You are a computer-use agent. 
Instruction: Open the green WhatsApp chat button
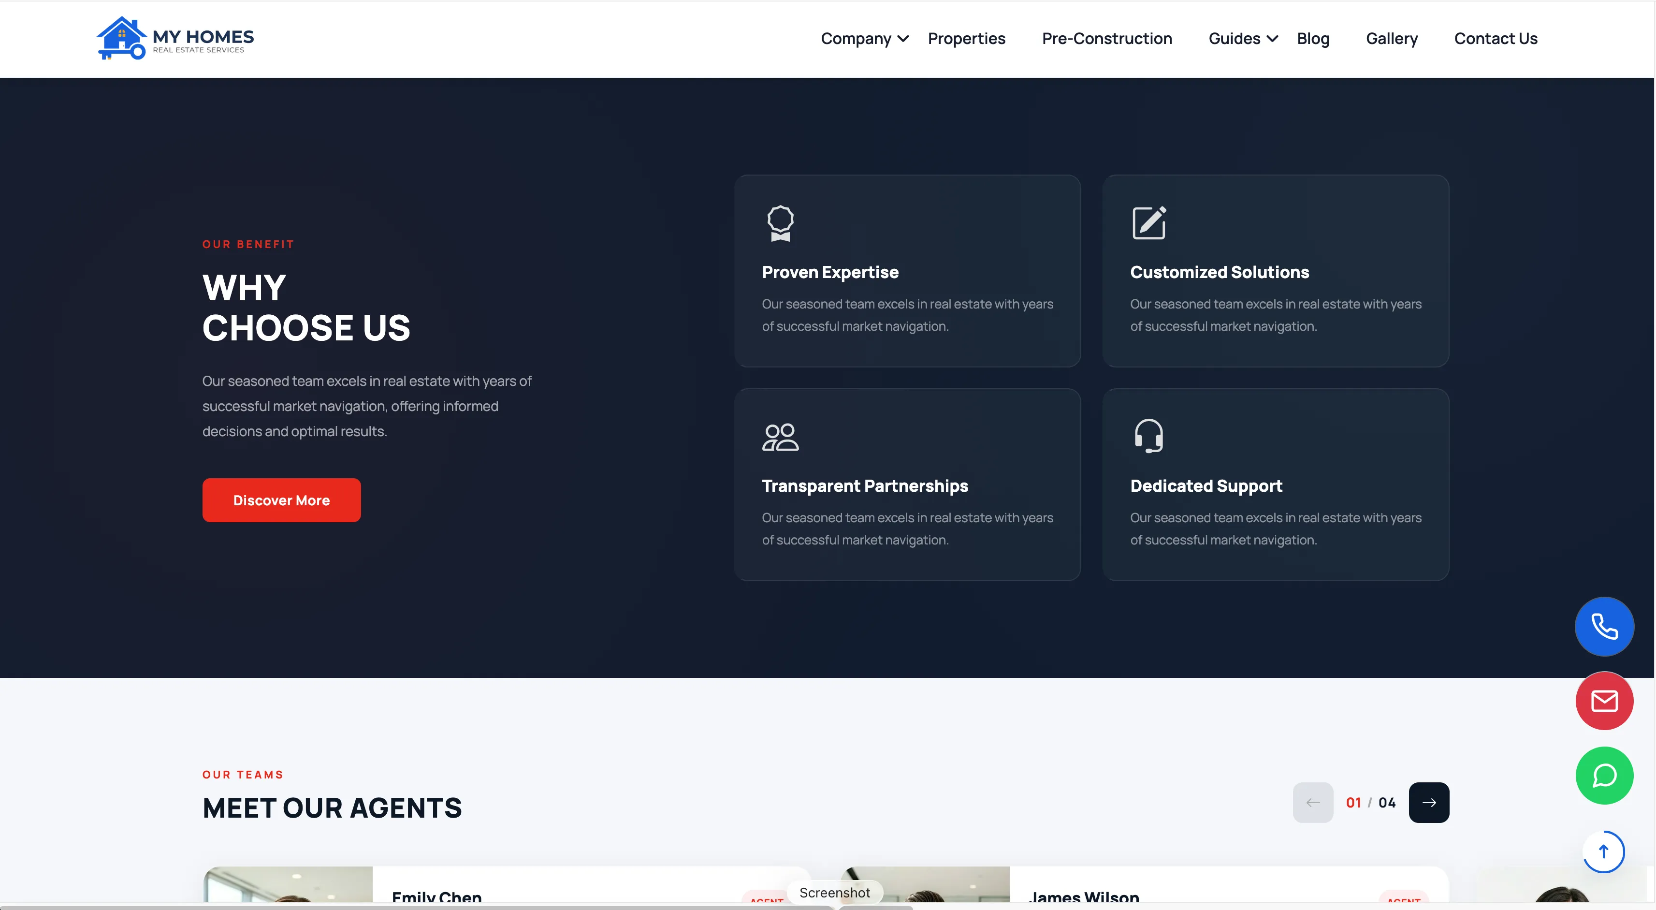pos(1604,776)
